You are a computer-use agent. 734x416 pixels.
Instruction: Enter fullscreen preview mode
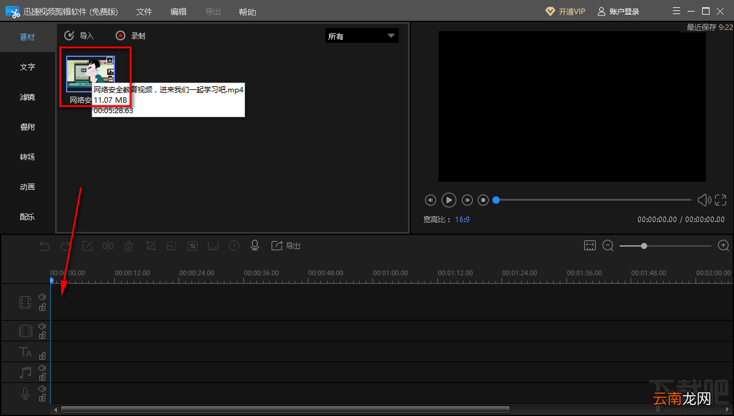721,200
